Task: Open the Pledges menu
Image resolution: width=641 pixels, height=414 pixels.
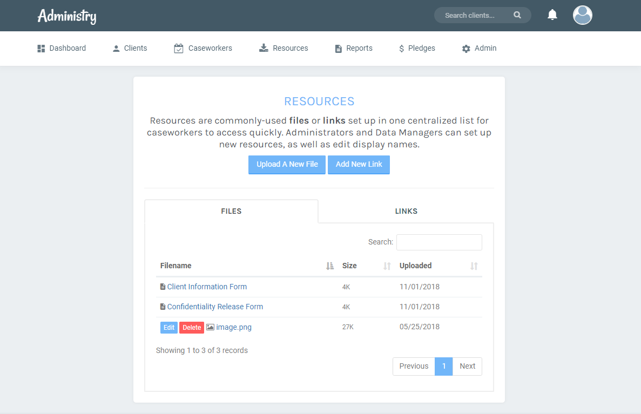Action: pos(417,48)
